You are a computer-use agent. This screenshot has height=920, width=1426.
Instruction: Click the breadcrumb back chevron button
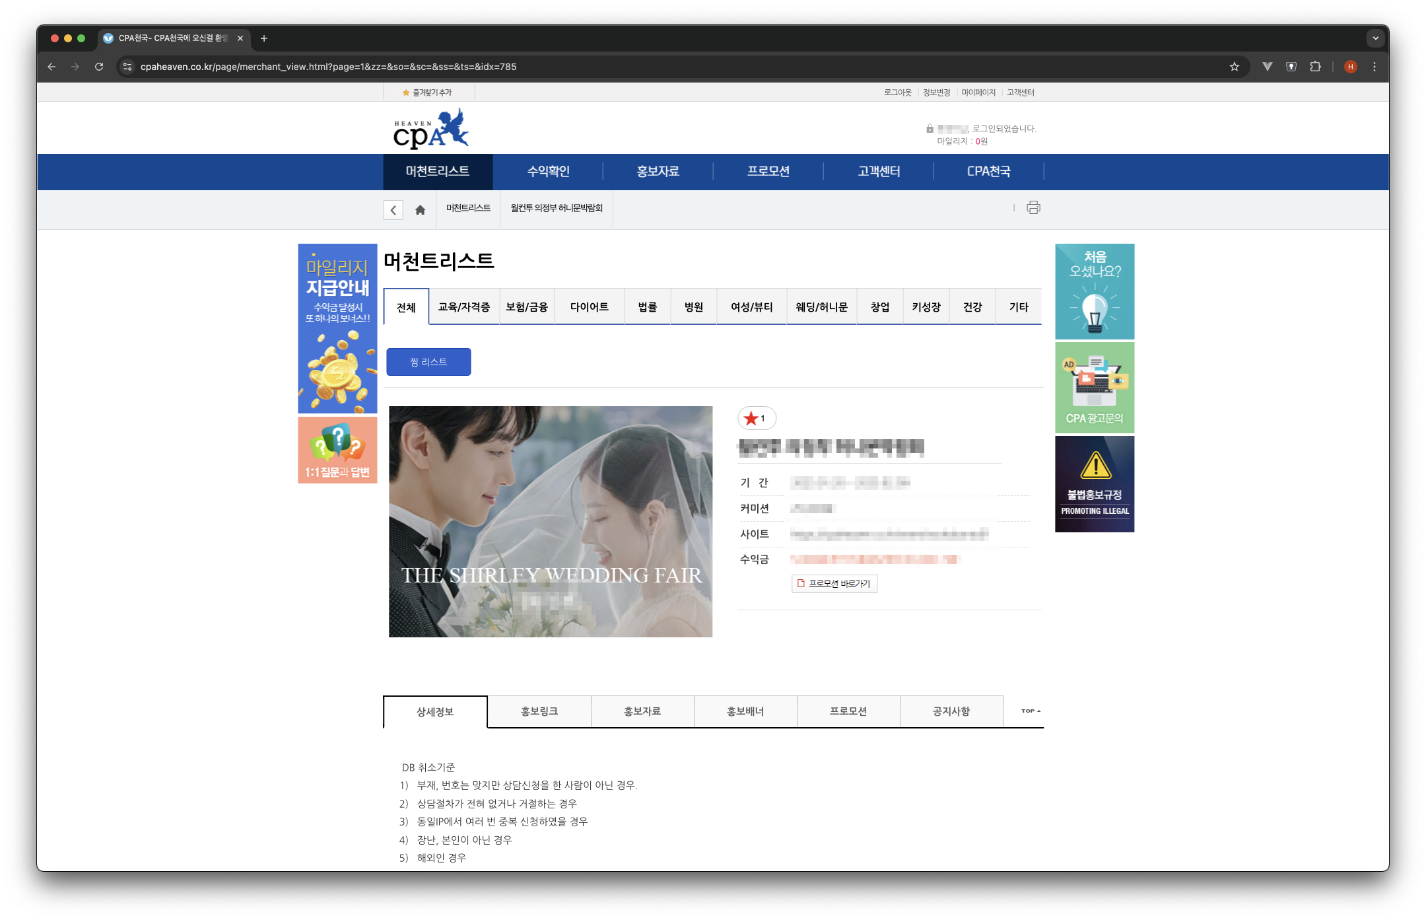tap(393, 210)
